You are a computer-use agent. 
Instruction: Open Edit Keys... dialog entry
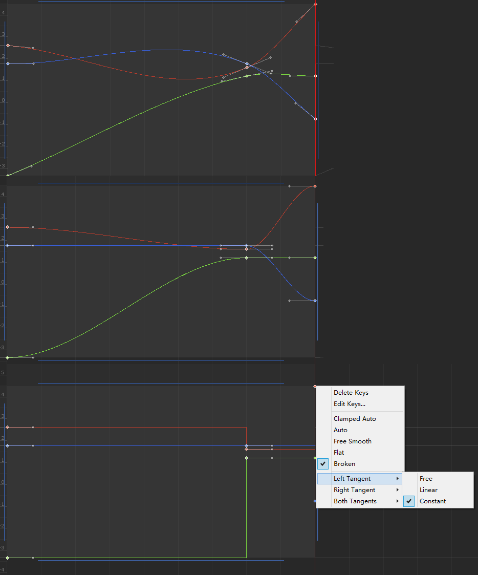(360, 404)
